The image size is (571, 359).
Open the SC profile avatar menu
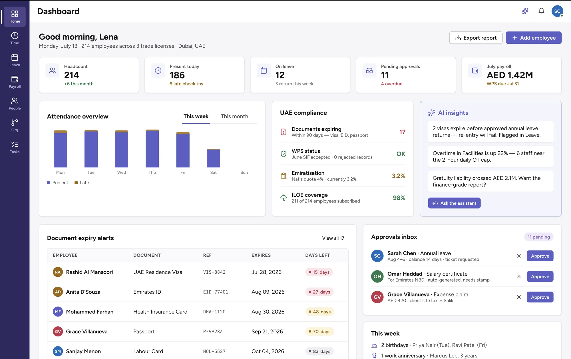coord(557,11)
